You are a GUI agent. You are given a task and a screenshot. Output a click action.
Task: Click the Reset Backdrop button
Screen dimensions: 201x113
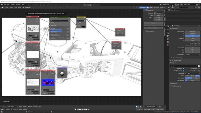click(154, 28)
